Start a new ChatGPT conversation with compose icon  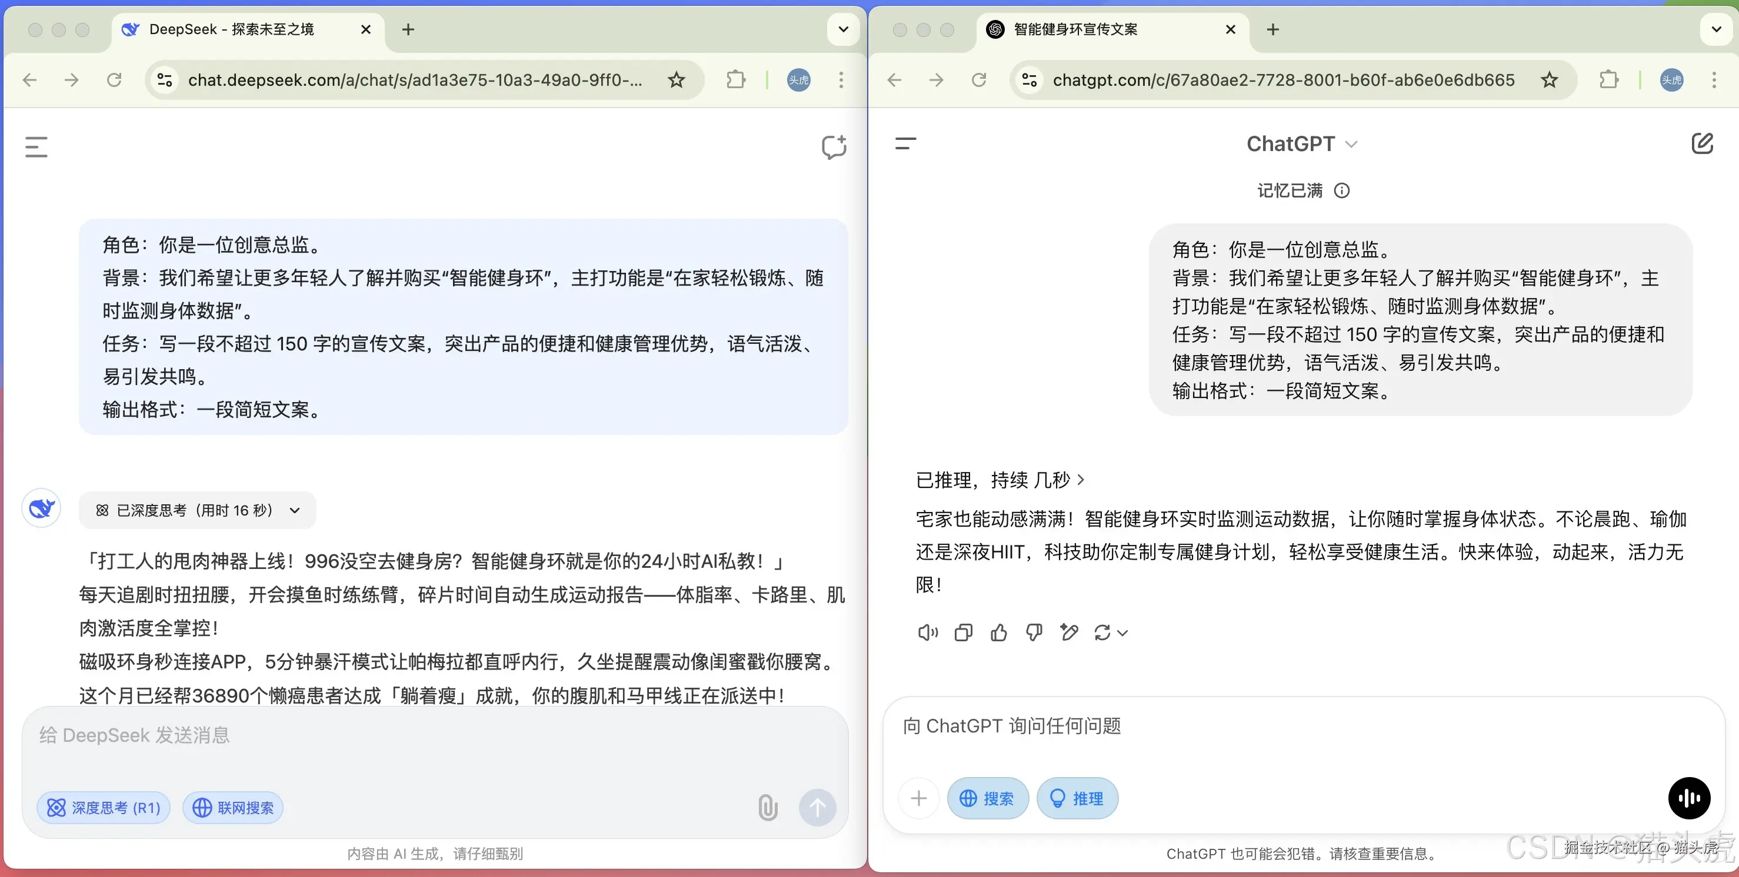[x=1704, y=143]
